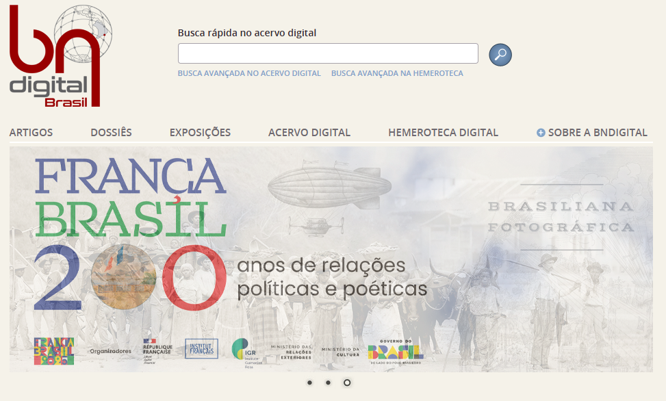666x401 pixels.
Task: Open the Exposições menu item
Action: tap(200, 133)
